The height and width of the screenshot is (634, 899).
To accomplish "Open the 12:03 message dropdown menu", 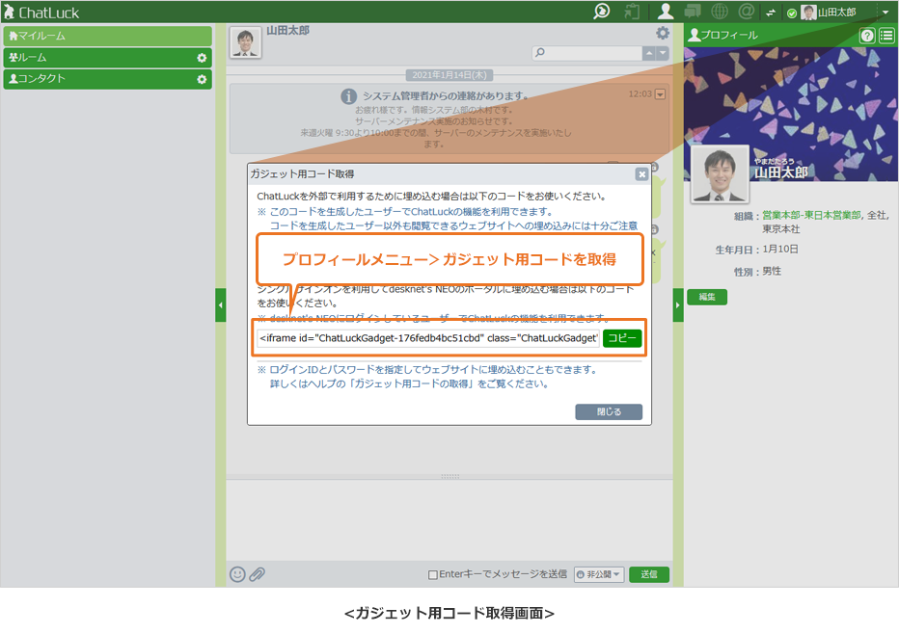I will tap(661, 93).
